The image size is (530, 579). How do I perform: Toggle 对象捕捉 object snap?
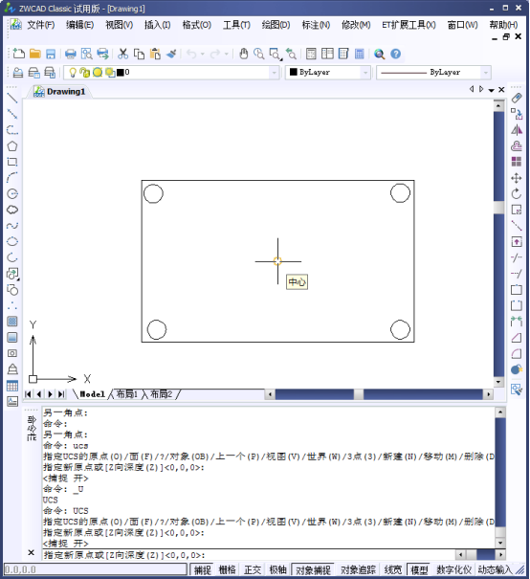(313, 569)
